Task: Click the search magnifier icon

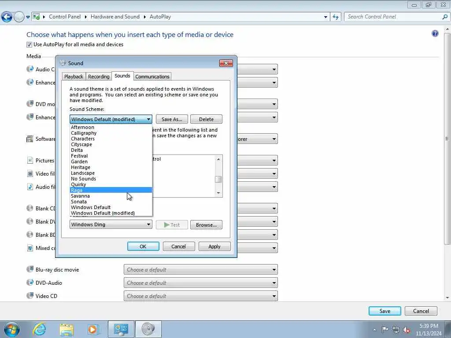Action: click(x=445, y=17)
